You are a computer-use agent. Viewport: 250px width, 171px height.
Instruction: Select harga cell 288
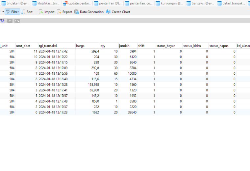pyautogui.click(x=87, y=62)
